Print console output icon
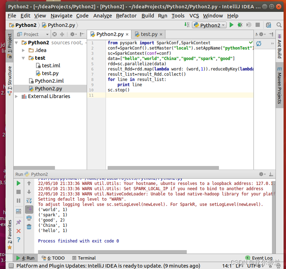The image size is (286, 269). pos(29,218)
